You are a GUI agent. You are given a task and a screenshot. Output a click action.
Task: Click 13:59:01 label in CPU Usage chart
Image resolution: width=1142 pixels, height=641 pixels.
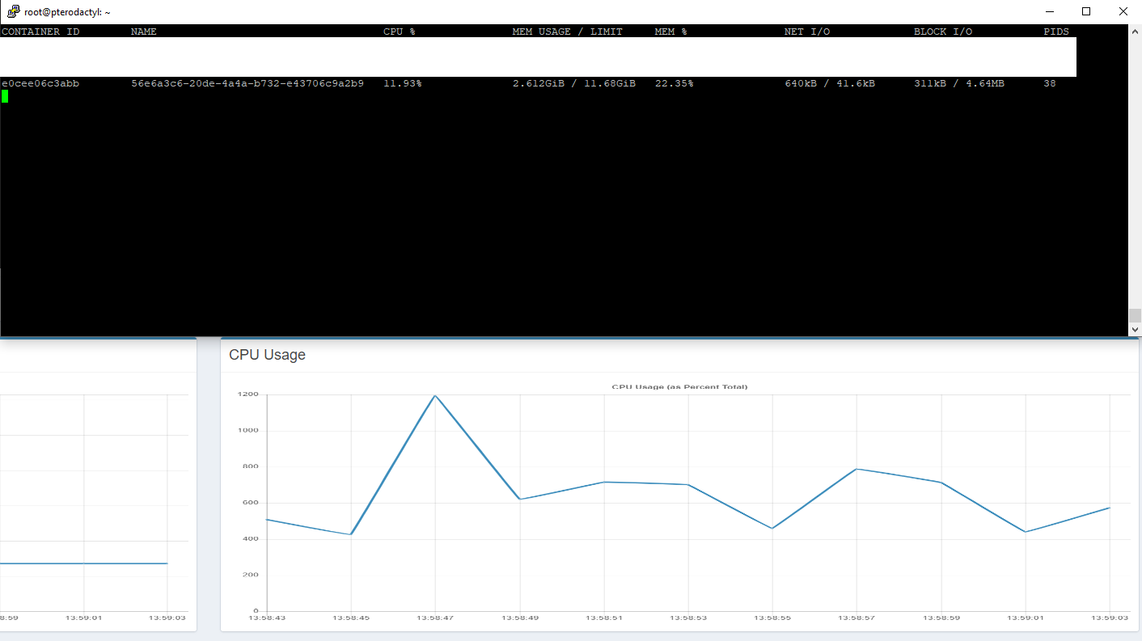[x=1026, y=618]
